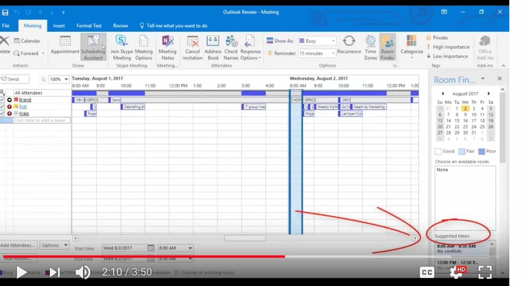Click the Calendar button in Actions
Viewport: 523px width, 286px height.
pos(27,41)
